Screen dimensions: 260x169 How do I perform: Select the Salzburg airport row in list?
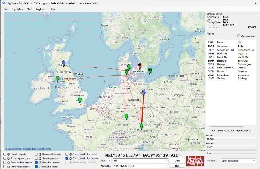pyautogui.click(x=231, y=78)
